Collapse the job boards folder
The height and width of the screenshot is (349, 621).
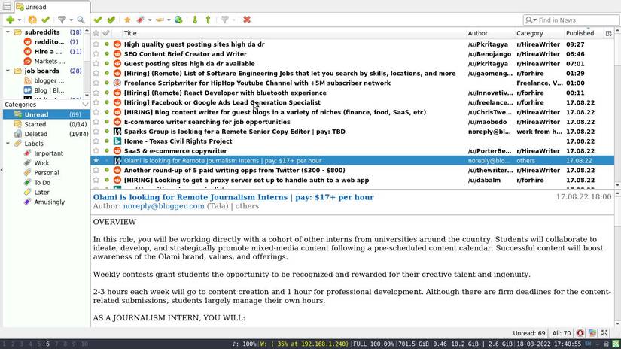click(8, 71)
